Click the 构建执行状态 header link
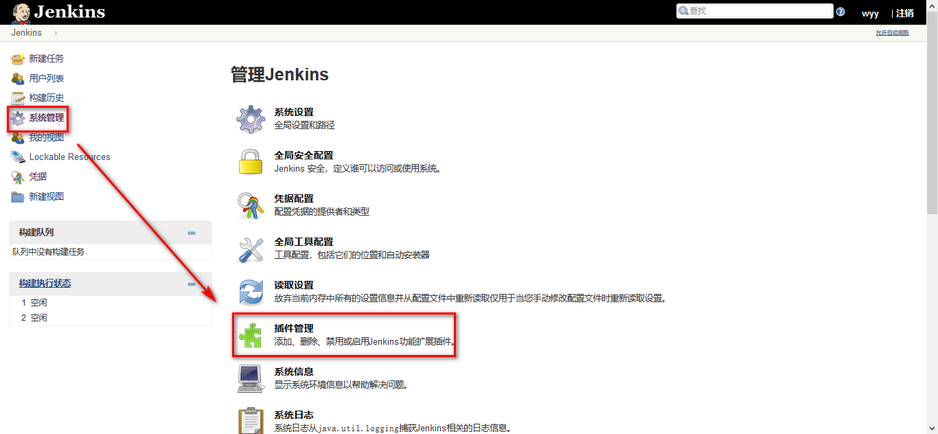The width and height of the screenshot is (938, 434). point(45,283)
